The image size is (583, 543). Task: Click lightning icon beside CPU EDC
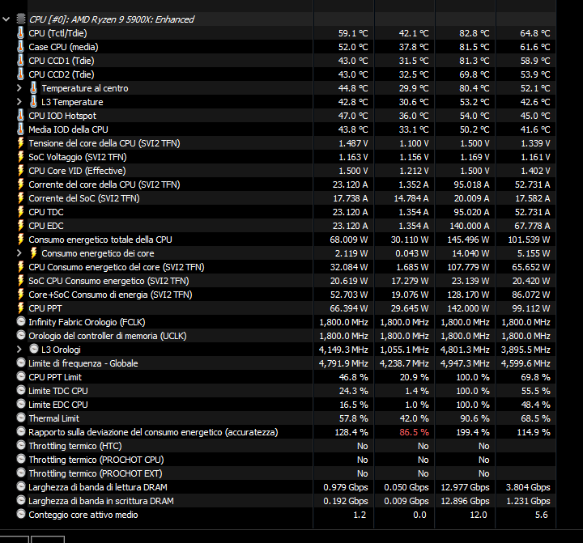(x=21, y=226)
